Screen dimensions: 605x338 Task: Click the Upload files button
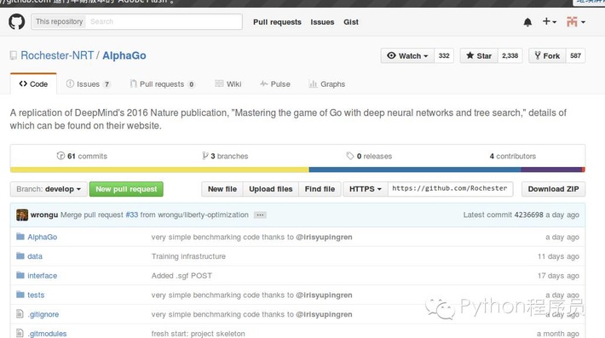(x=270, y=189)
